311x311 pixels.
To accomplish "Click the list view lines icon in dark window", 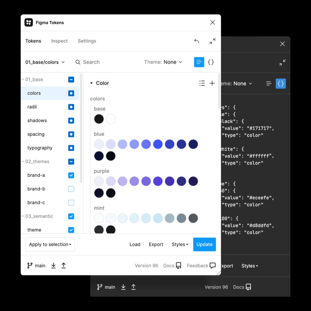I will 269,83.
